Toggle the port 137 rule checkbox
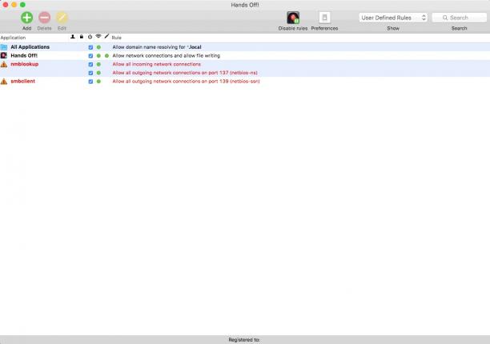 tap(90, 73)
